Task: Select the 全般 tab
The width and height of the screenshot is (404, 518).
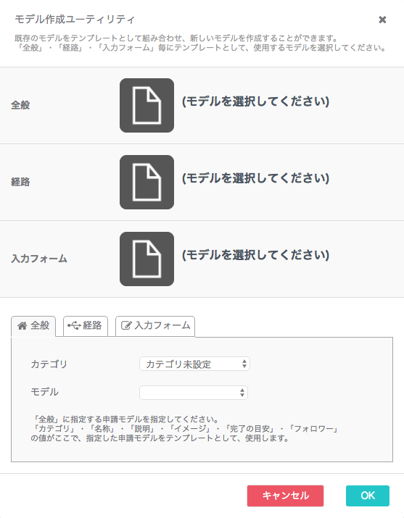Action: tap(33, 327)
